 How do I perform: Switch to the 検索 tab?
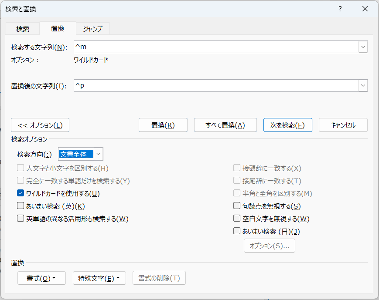pyautogui.click(x=23, y=29)
